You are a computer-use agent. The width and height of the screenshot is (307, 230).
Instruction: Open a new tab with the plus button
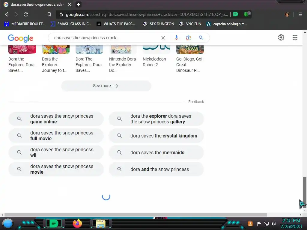pyautogui.click(x=79, y=4)
